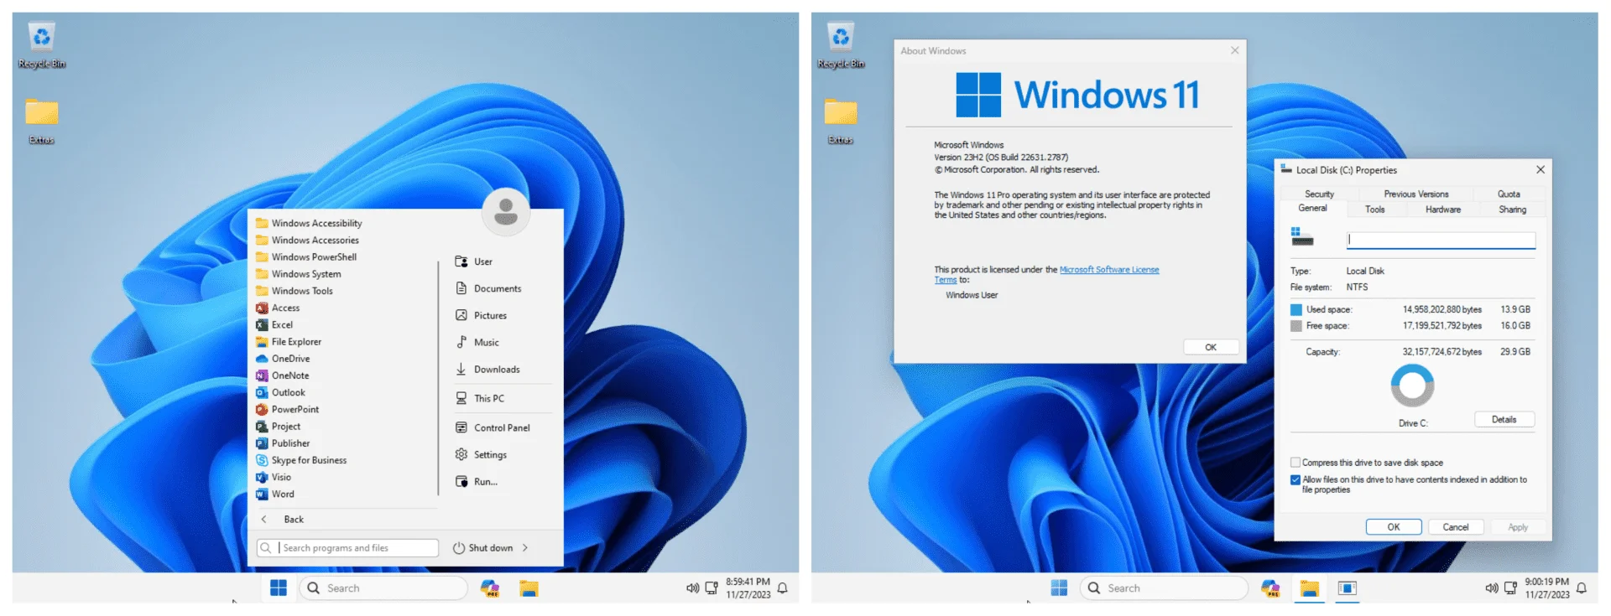Launch Publisher from the Start menu
The width and height of the screenshot is (1611, 616).
pos(283,443)
